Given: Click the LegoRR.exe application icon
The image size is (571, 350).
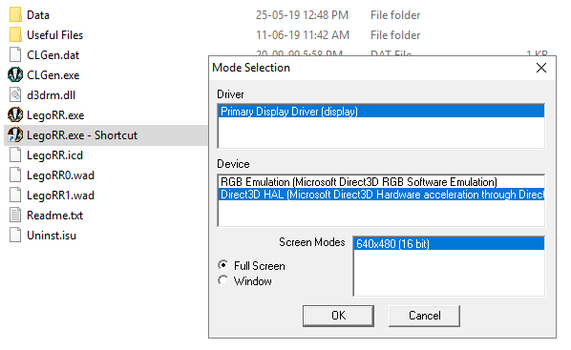Looking at the screenshot, I should pos(15,115).
